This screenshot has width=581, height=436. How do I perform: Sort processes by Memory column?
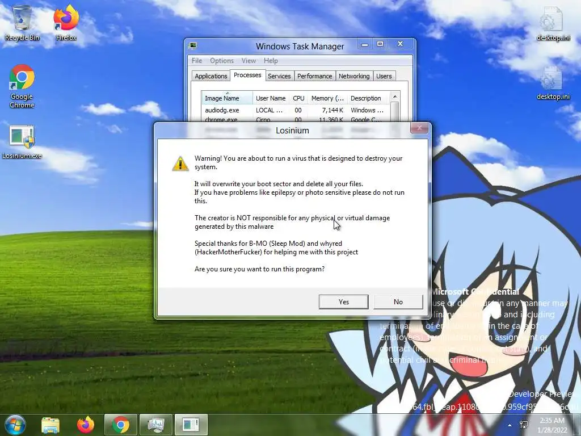tap(327, 98)
